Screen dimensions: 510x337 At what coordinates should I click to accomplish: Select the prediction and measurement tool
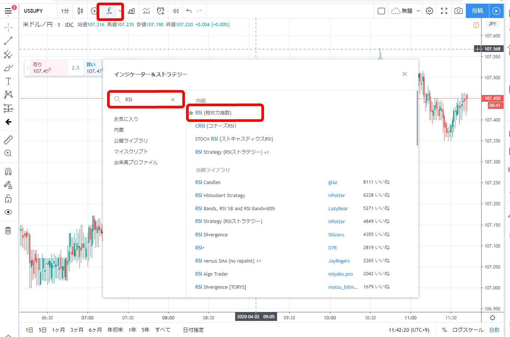[8, 108]
